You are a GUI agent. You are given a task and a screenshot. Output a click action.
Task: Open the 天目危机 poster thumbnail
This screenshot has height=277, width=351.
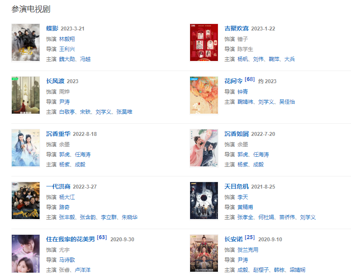(x=204, y=201)
